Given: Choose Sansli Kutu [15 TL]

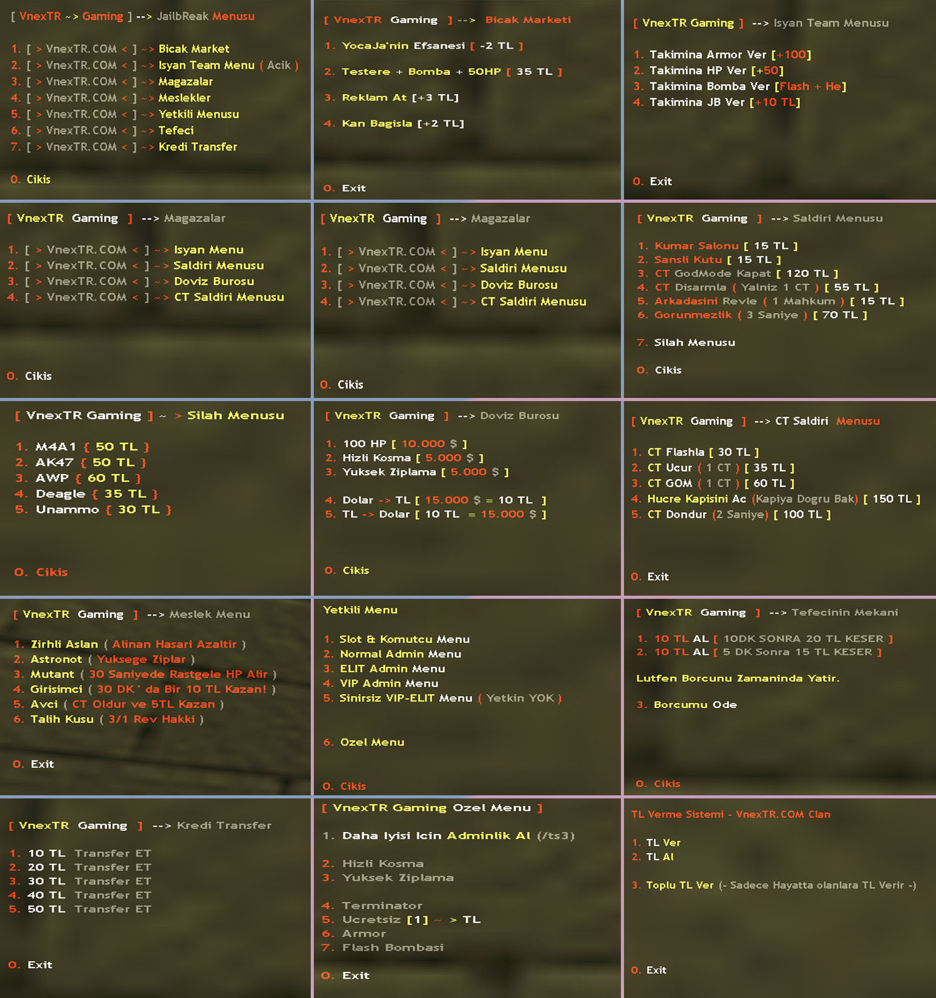Looking at the screenshot, I should 709,259.
